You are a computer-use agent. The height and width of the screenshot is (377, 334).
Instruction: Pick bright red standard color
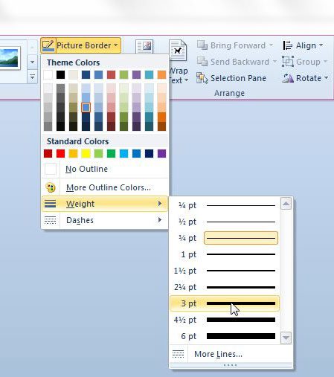point(60,153)
